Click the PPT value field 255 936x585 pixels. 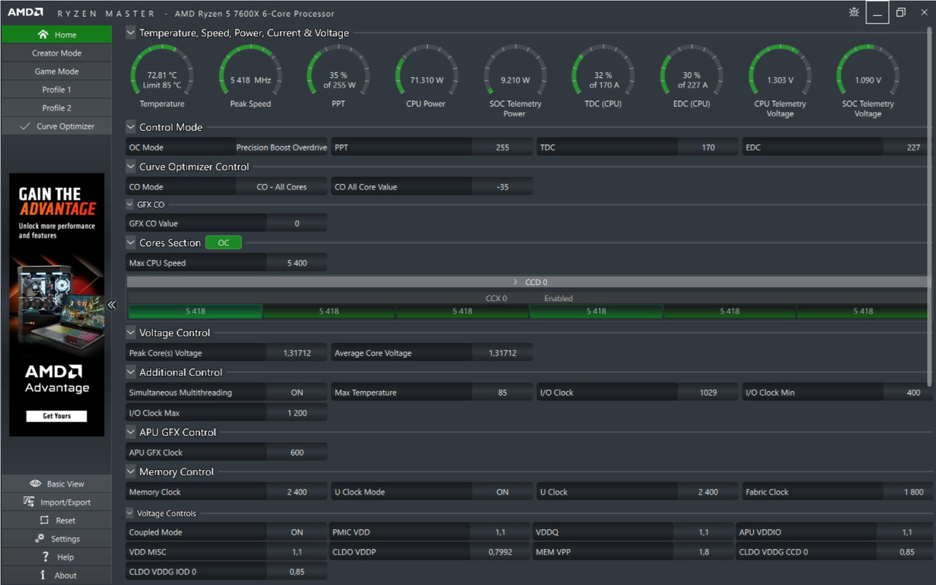pos(502,147)
